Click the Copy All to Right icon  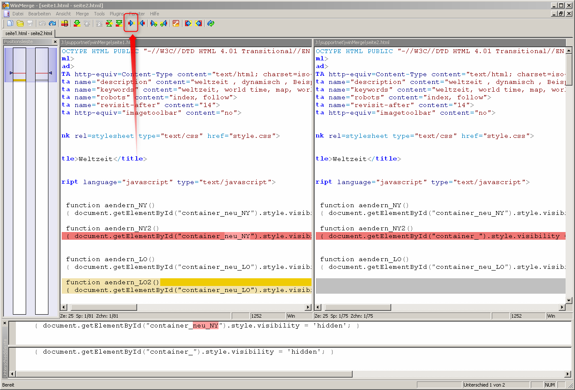[x=188, y=23]
